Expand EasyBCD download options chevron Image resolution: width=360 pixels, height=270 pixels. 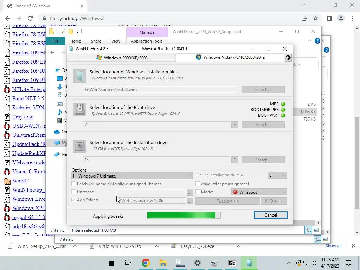pyautogui.click(x=239, y=246)
